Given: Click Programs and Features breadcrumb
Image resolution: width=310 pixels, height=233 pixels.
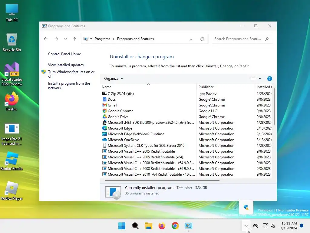Looking at the screenshot, I should pyautogui.click(x=135, y=39).
